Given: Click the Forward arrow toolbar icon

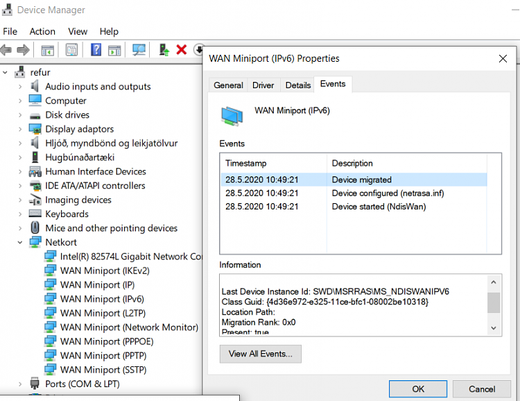Looking at the screenshot, I should pyautogui.click(x=23, y=50).
